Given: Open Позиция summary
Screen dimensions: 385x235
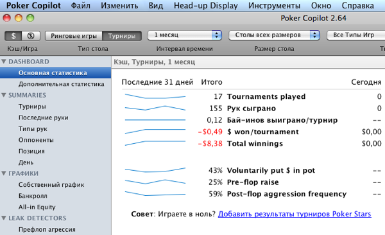Looking at the screenshot, I should coord(31,151).
